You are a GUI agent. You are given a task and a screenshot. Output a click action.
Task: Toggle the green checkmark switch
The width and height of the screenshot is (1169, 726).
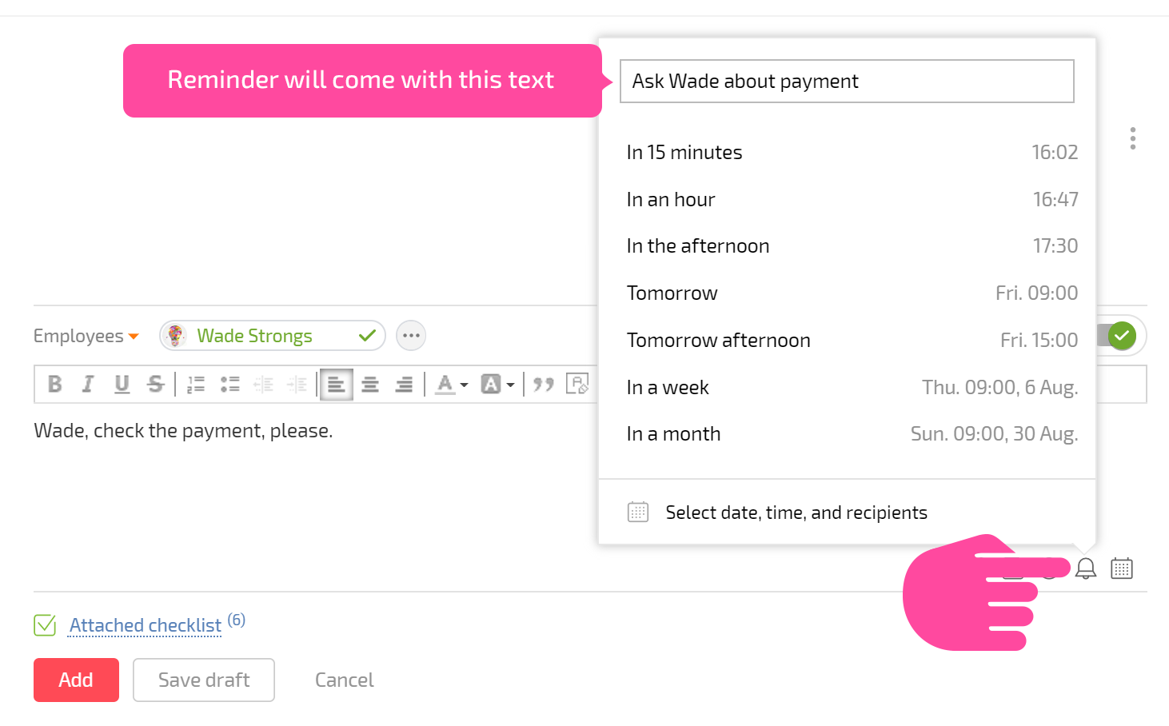pos(1121,336)
